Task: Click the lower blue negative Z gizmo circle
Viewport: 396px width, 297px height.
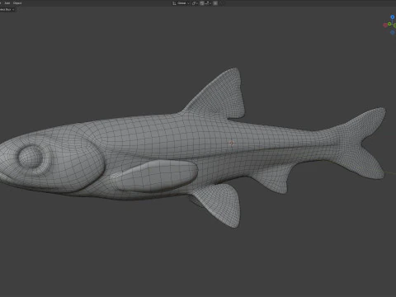Action: click(393, 32)
